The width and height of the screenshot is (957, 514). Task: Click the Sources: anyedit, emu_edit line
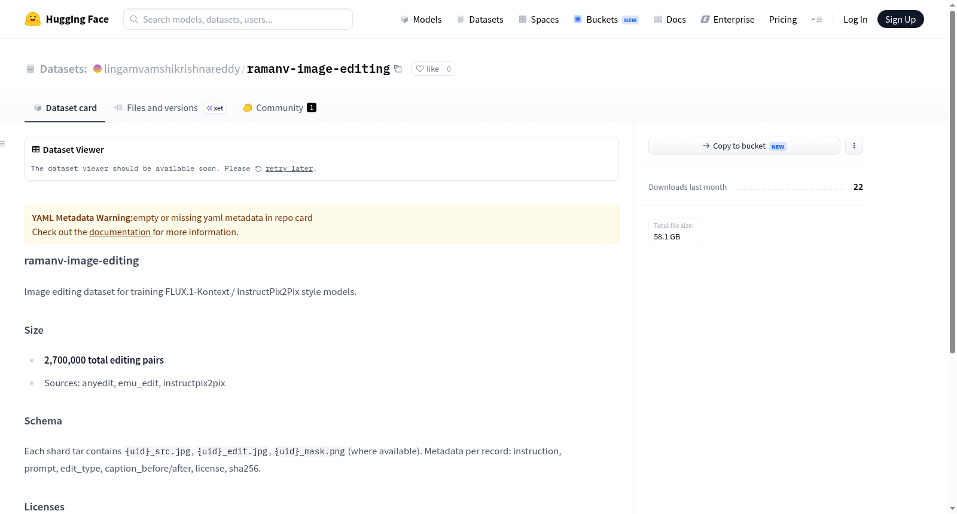click(135, 383)
